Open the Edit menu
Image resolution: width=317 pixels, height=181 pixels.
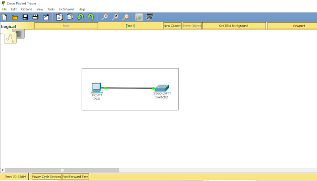[14, 9]
